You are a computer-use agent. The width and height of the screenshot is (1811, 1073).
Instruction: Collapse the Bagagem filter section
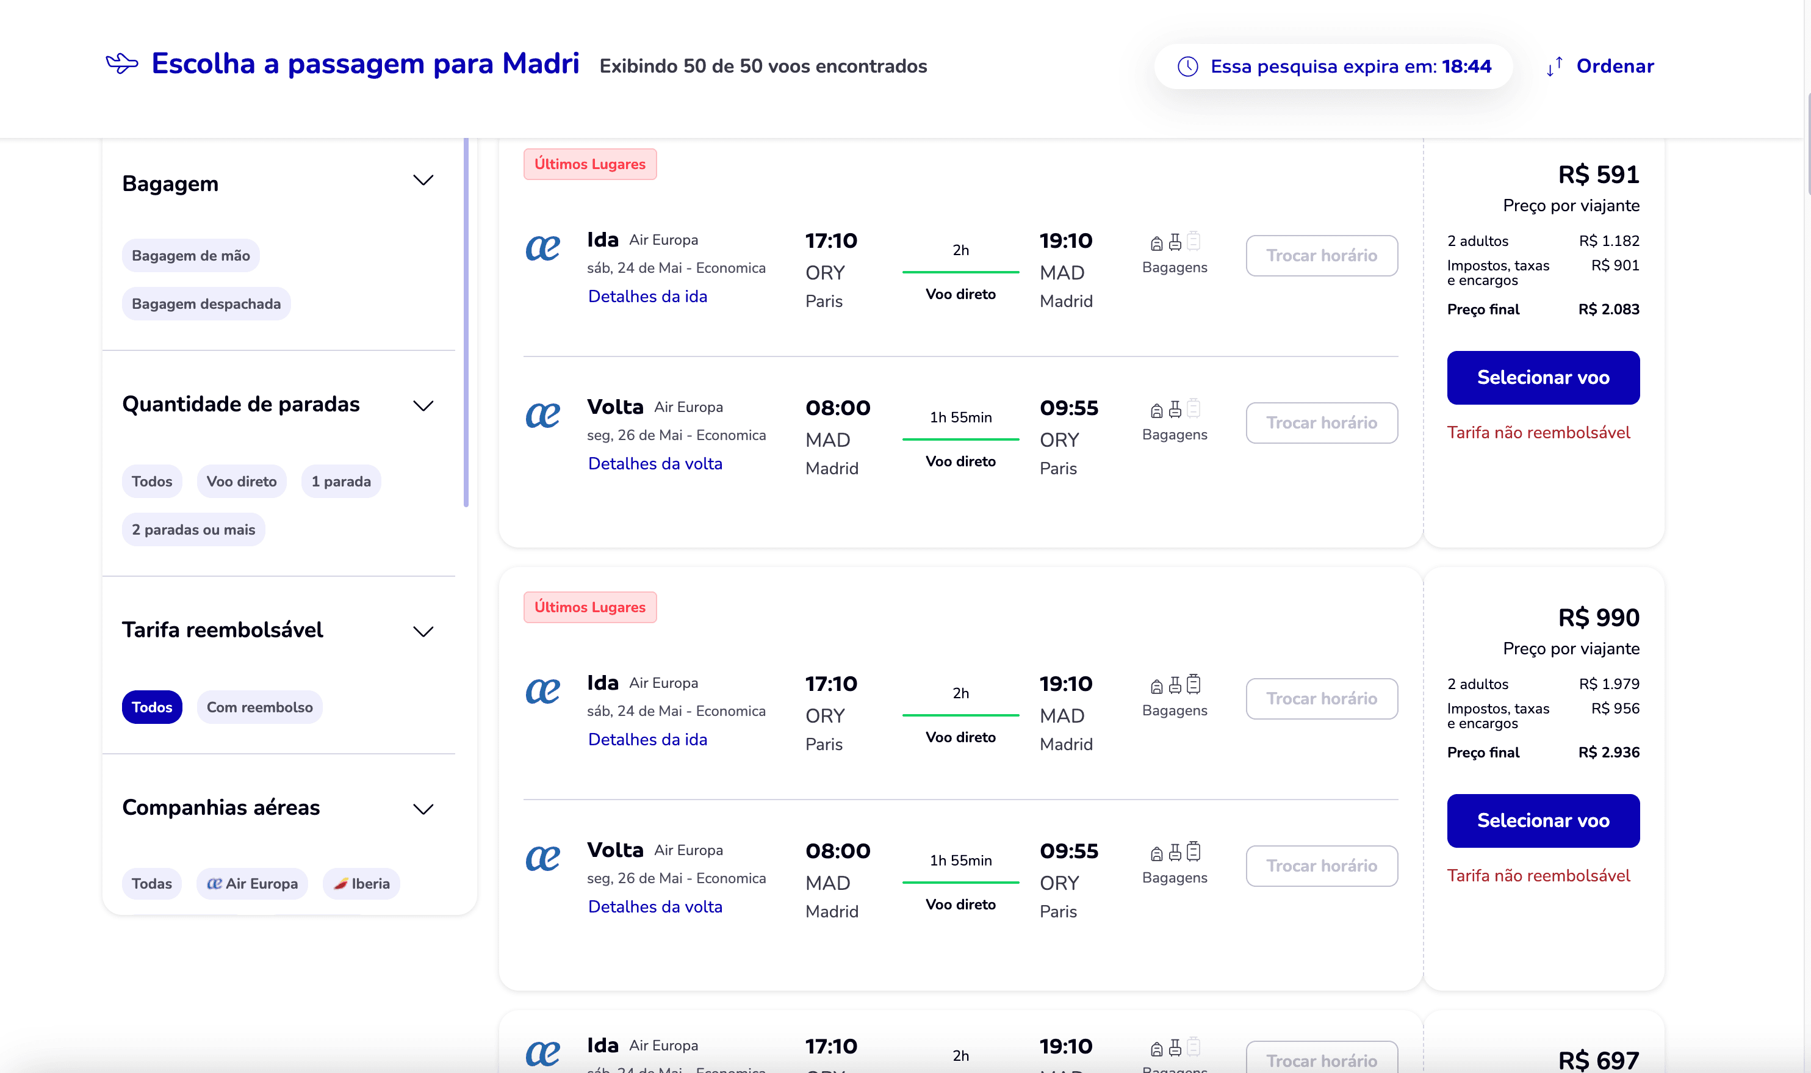[x=424, y=180]
